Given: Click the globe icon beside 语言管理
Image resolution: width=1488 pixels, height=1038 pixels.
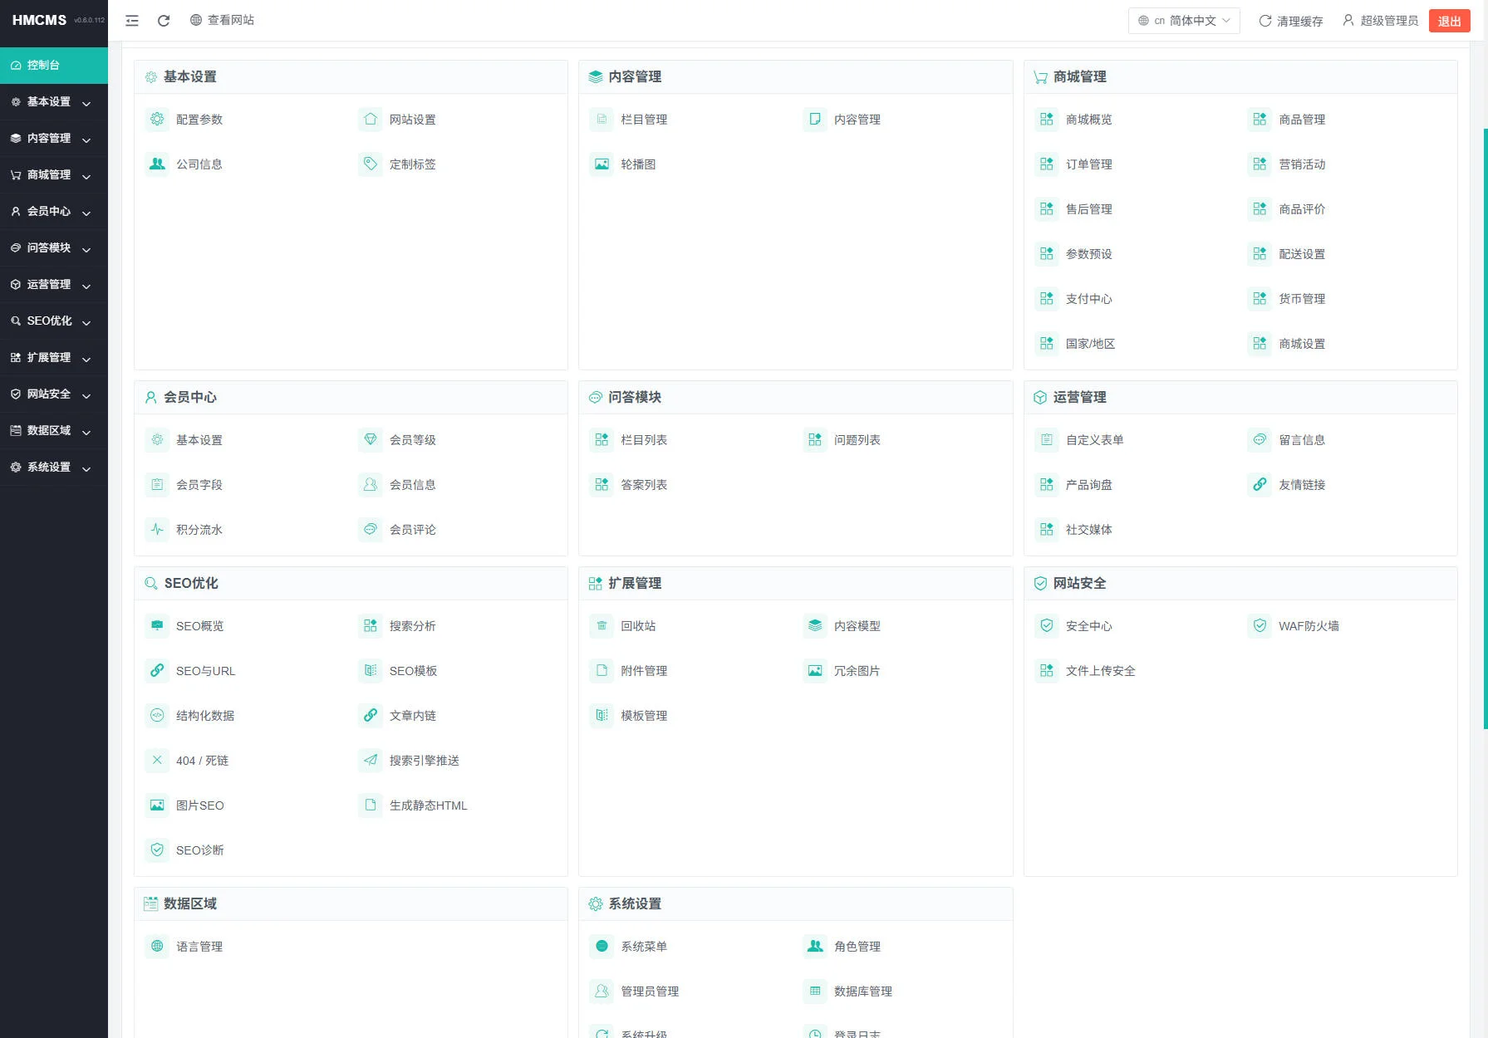Looking at the screenshot, I should [x=157, y=947].
